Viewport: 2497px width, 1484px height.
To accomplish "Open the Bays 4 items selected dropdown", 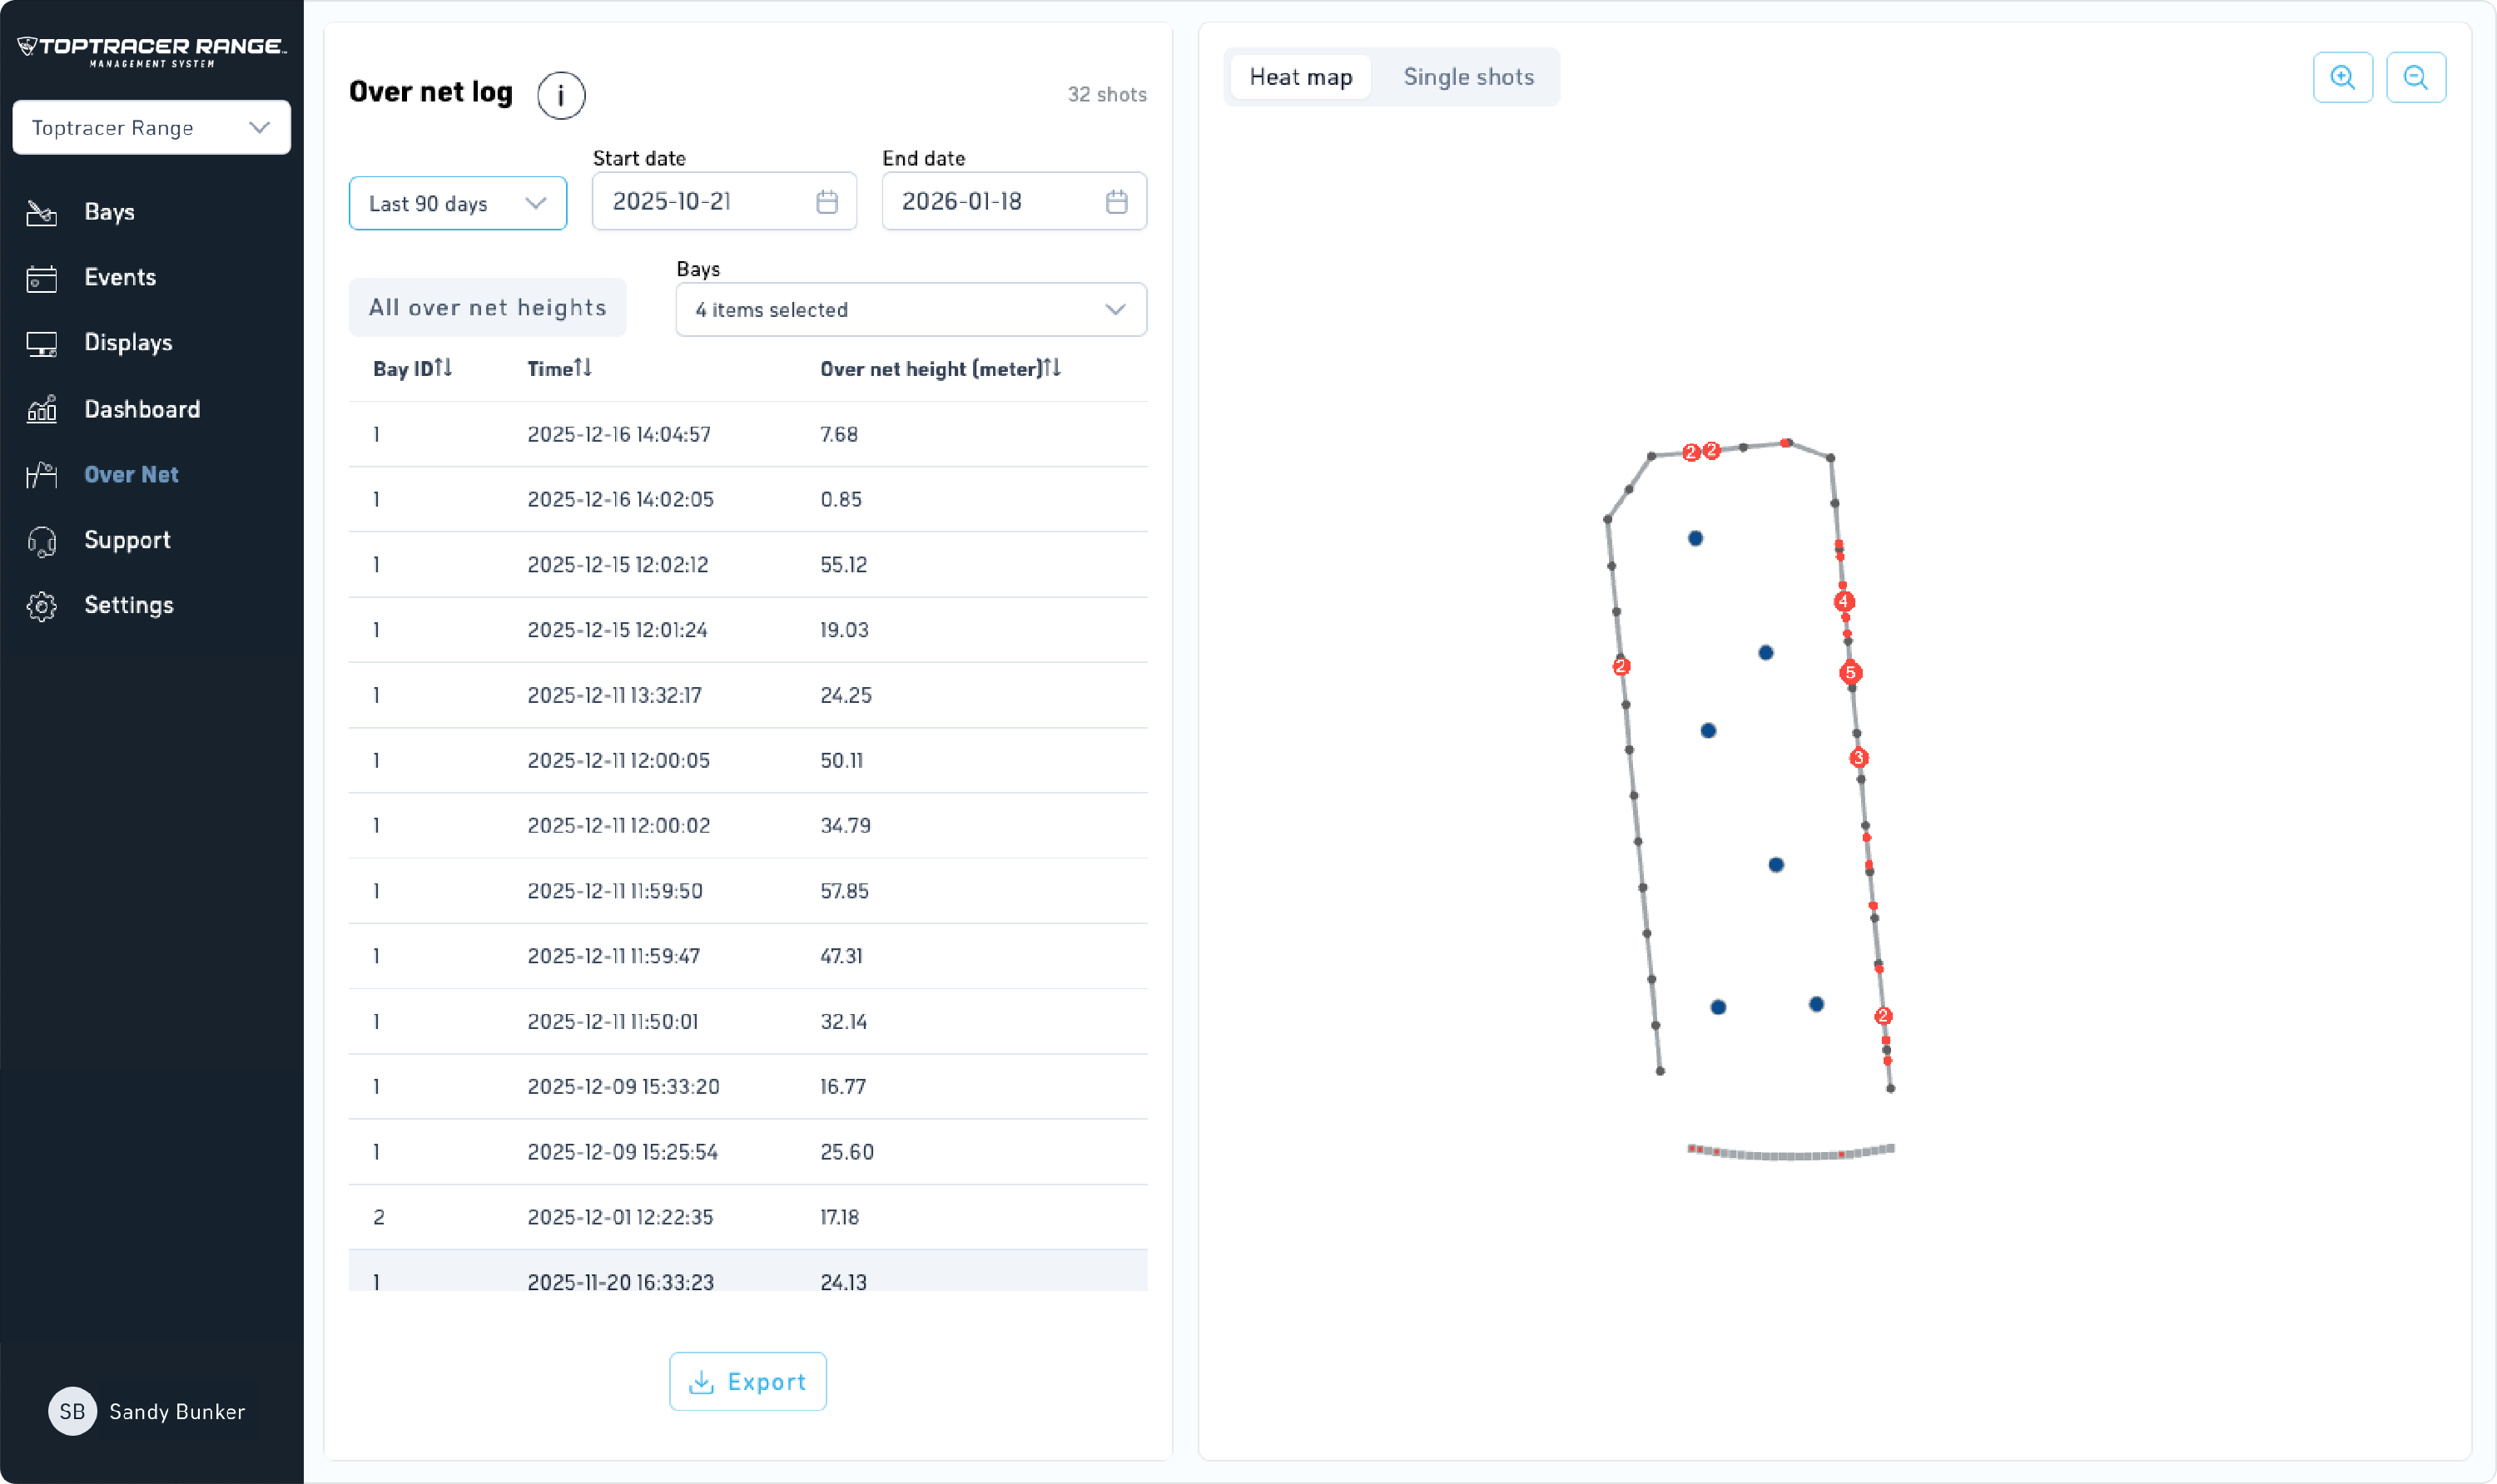I will 911,310.
